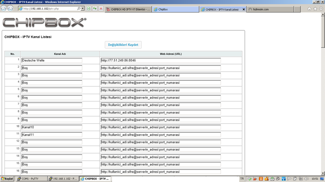Click the Kanal Adı column header
This screenshot has width=325, height=182.
[x=60, y=54]
